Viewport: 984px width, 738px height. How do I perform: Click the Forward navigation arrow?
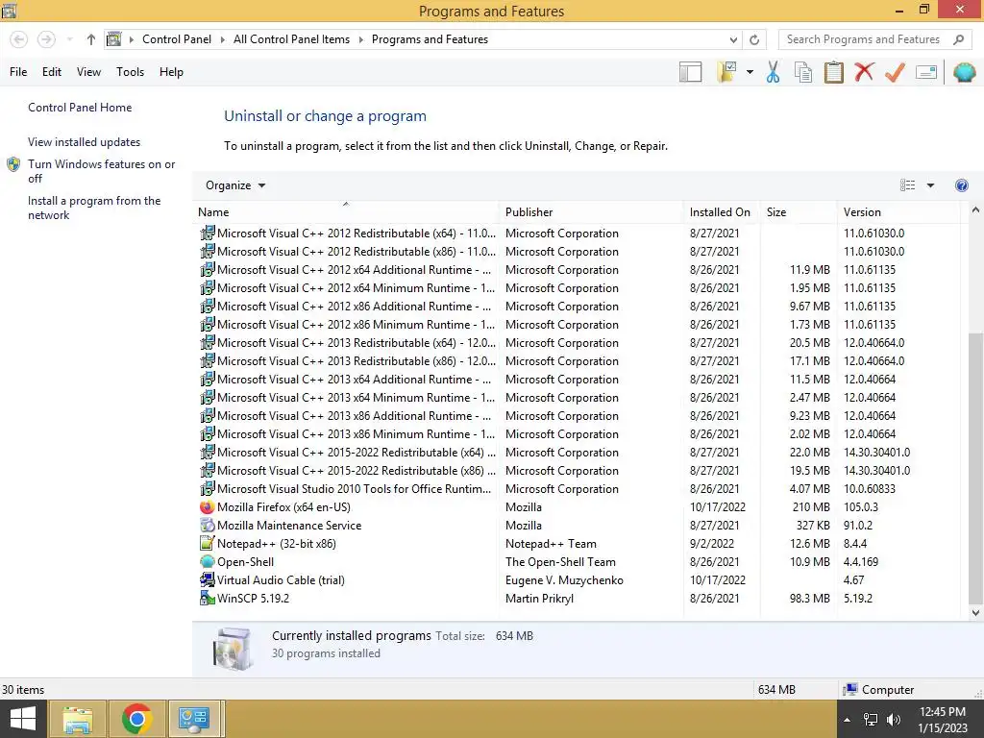tap(46, 39)
